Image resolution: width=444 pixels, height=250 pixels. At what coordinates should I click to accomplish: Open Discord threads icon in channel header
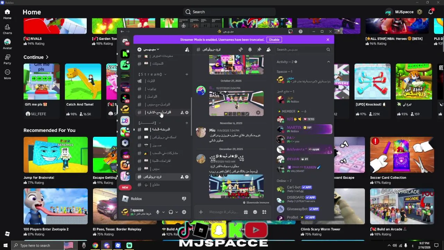[241, 50]
